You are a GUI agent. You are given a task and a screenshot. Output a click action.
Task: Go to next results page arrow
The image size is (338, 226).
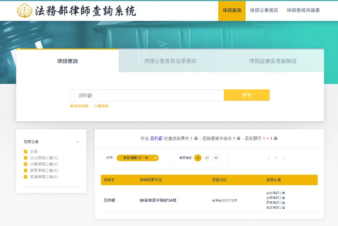284,158
